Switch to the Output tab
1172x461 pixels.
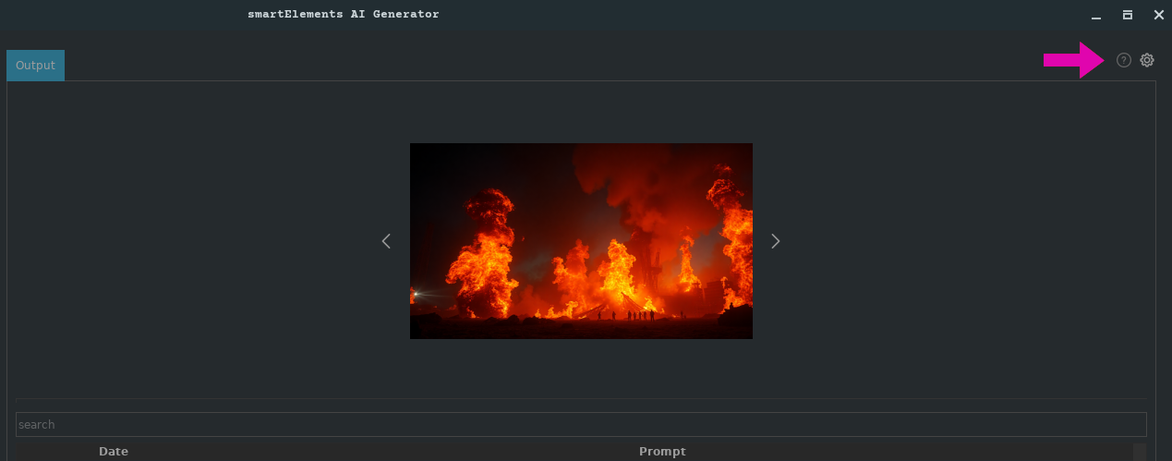click(35, 66)
